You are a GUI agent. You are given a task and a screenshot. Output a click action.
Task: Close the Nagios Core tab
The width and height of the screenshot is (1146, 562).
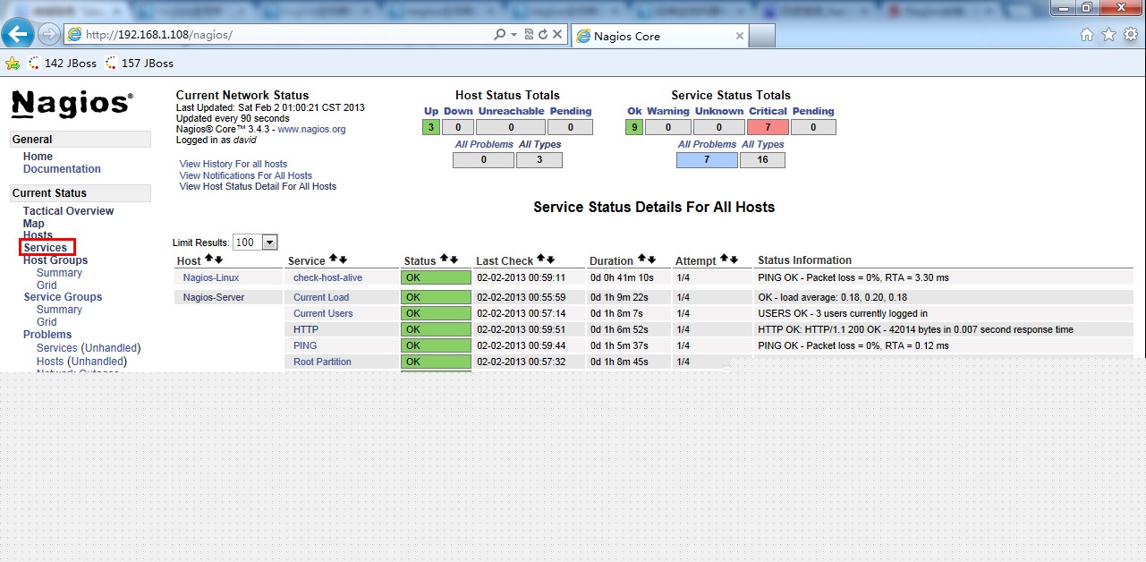[x=739, y=36]
